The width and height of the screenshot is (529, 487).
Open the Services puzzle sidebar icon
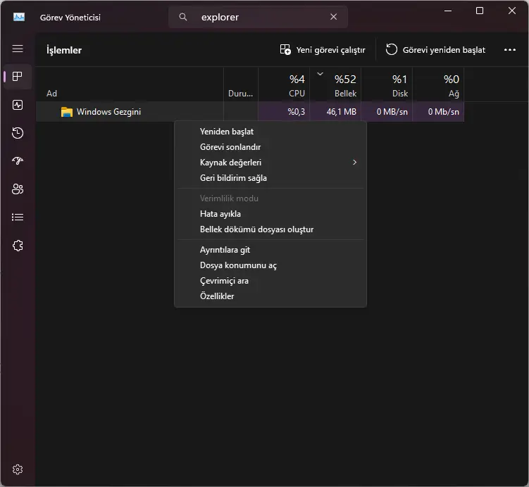18,246
